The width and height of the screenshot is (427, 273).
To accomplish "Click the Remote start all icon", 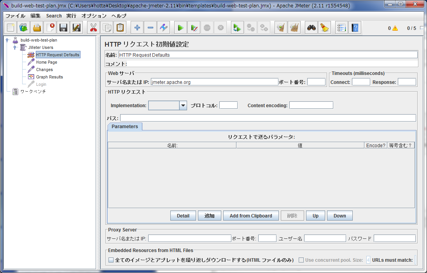I will [x=238, y=28].
